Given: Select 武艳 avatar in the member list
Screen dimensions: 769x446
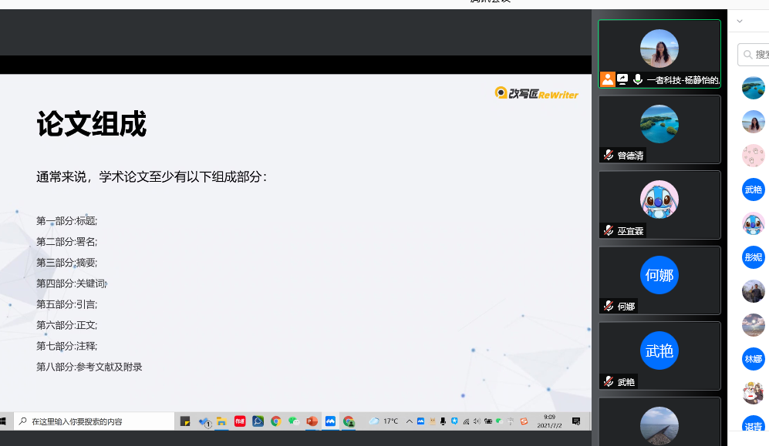Looking at the screenshot, I should (x=753, y=189).
